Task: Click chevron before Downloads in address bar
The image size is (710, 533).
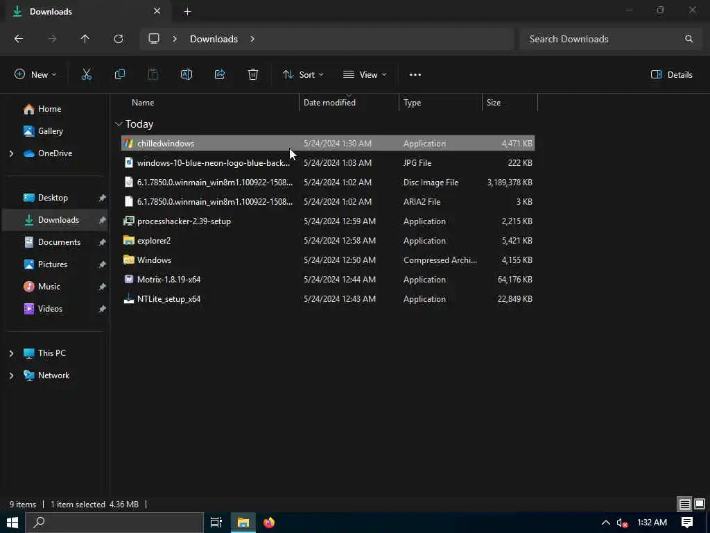Action: (174, 39)
